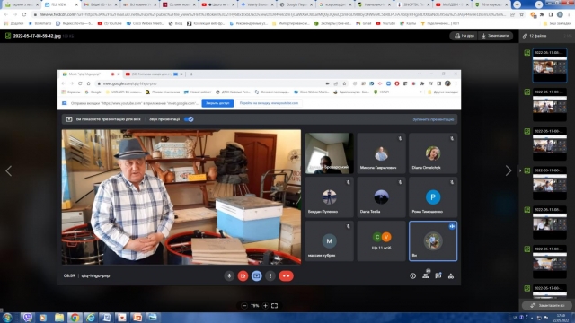Image resolution: width=575 pixels, height=323 pixels.
Task: Open the Chrome three-dot menu
Action: 570,14
